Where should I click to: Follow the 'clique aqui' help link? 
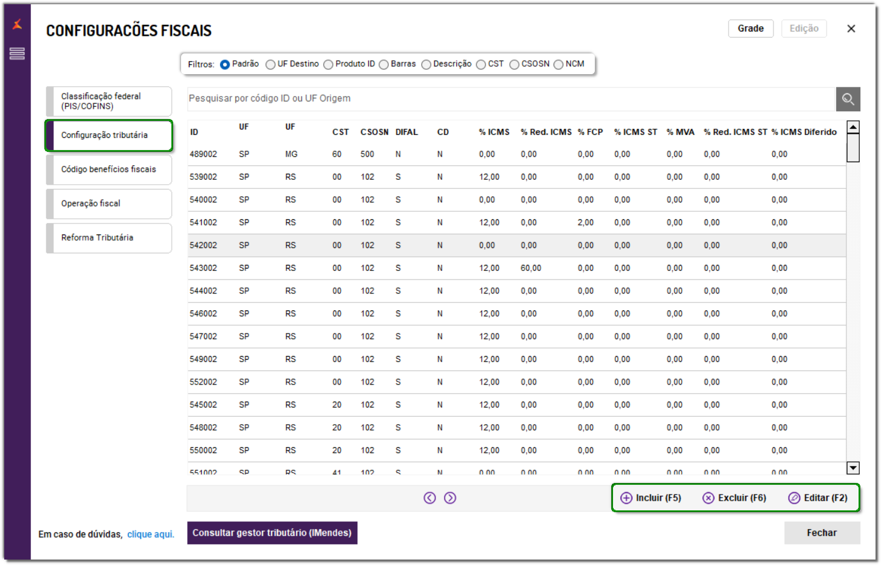[151, 535]
